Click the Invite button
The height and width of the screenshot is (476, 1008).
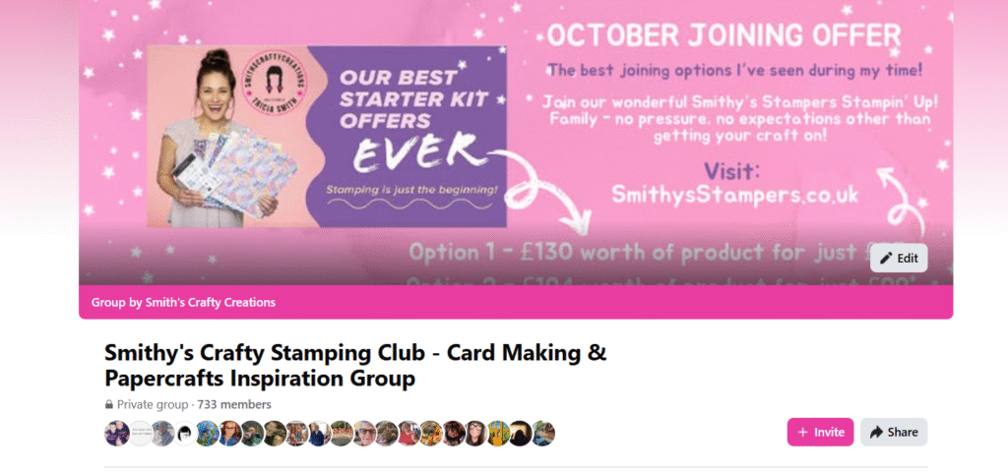point(820,433)
